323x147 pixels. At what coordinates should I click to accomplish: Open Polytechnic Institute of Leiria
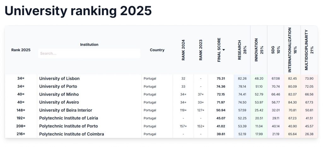pos(68,118)
